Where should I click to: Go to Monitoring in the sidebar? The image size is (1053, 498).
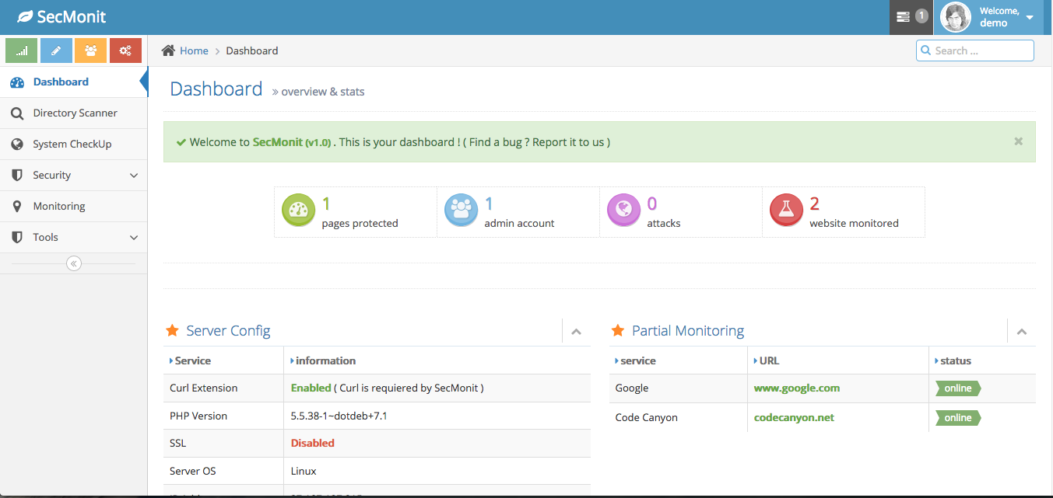point(73,206)
